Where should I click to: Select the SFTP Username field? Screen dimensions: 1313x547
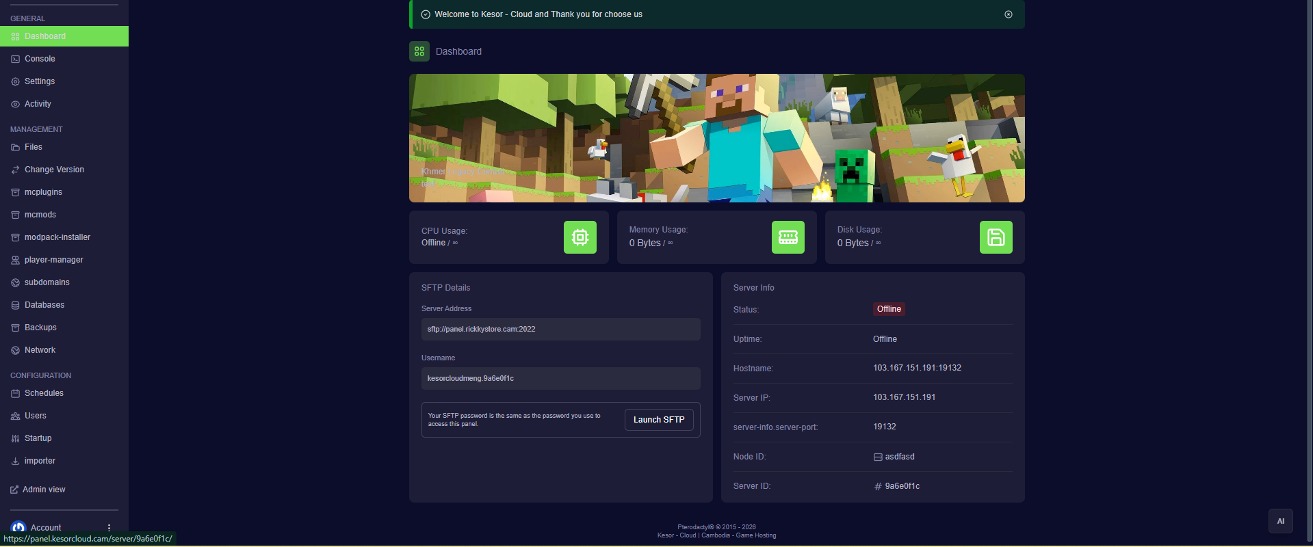[561, 378]
